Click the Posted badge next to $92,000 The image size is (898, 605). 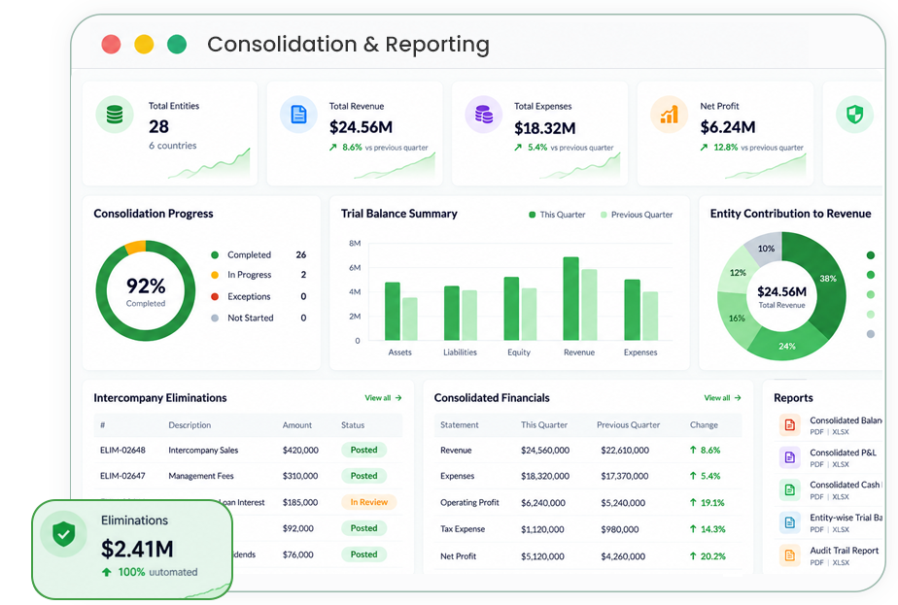tap(363, 527)
